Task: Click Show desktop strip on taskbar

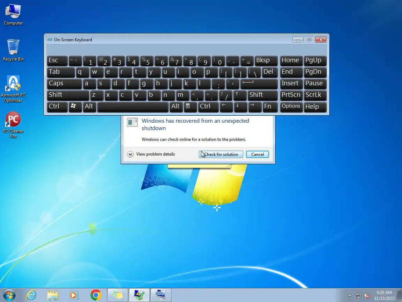Action: [400, 295]
